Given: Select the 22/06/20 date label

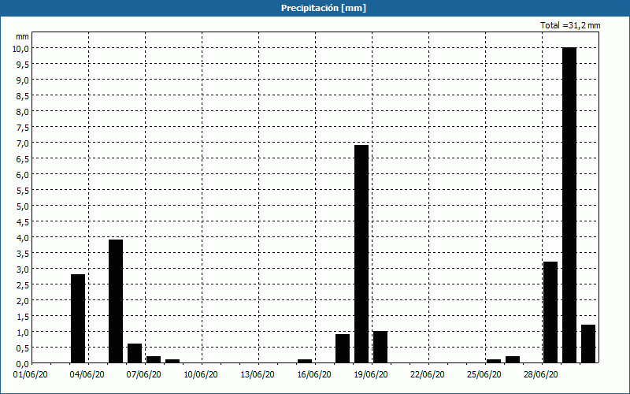Looking at the screenshot, I should 428,375.
